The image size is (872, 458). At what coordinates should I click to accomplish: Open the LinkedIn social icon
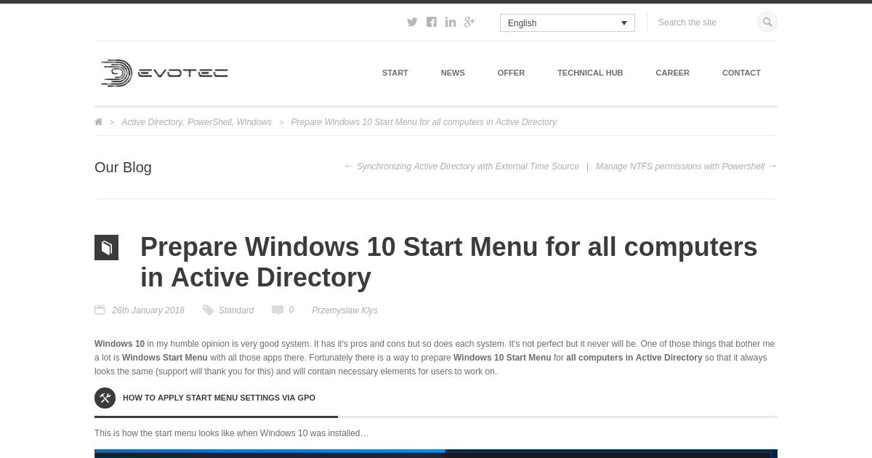pos(451,22)
